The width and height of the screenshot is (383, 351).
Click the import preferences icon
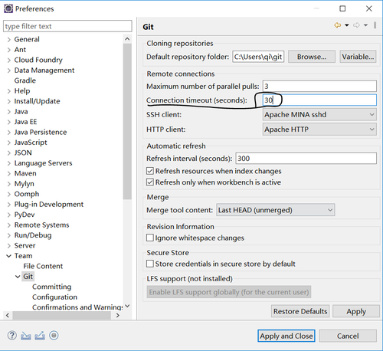click(x=26, y=336)
